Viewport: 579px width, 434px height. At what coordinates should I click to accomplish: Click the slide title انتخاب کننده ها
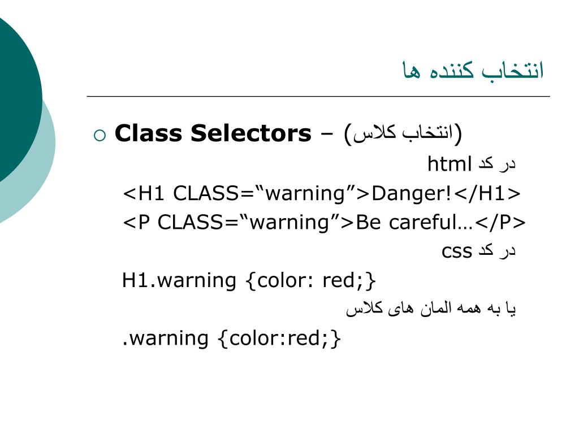point(473,70)
